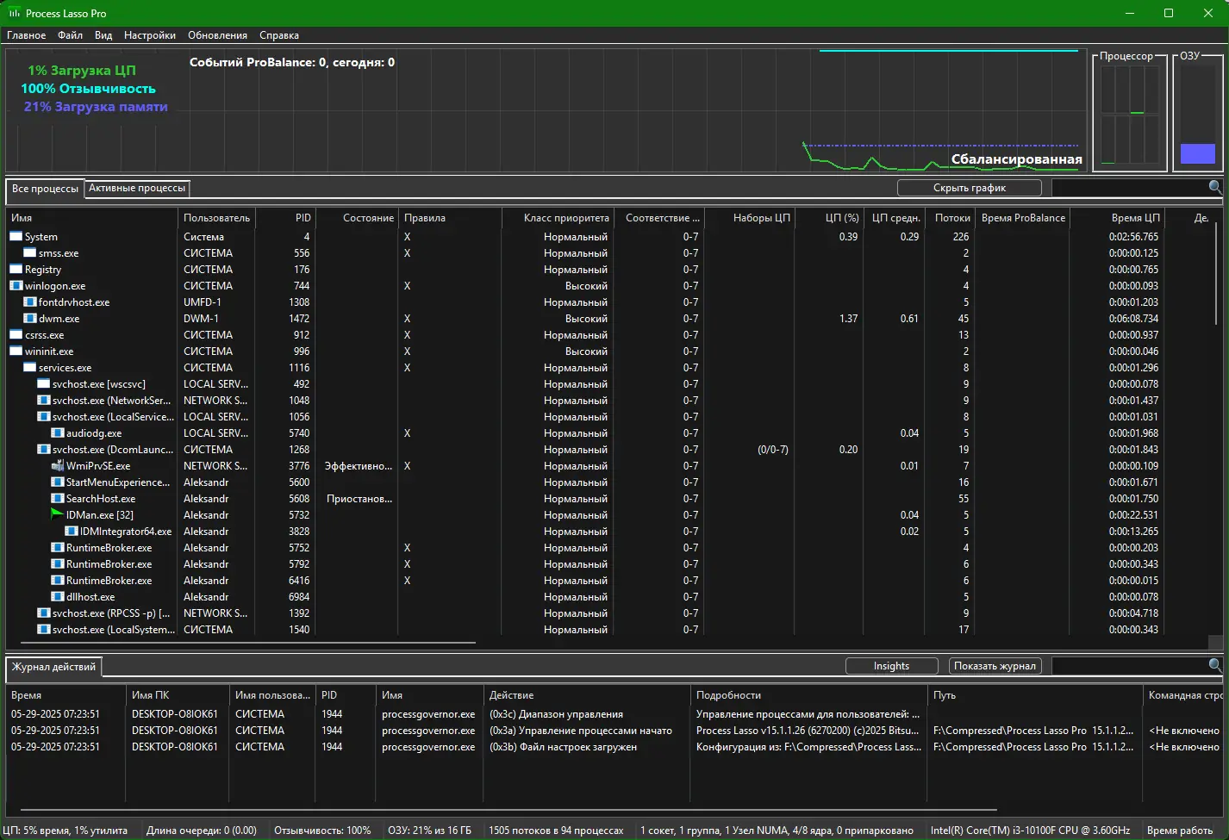Click the action log search field

[1130, 665]
